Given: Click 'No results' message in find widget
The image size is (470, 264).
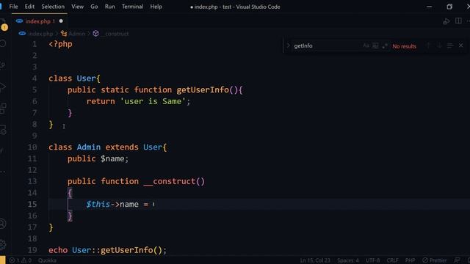Looking at the screenshot, I should (x=404, y=46).
